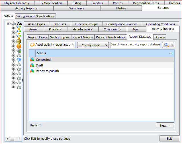This screenshot has width=182, height=144.
Task: Expand the blue cube tree node
Action: click(13, 60)
